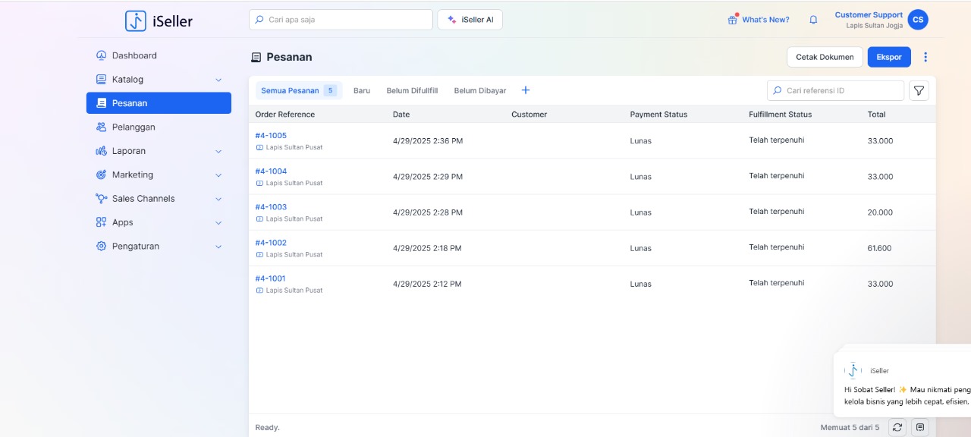Click the footer log icon next to refresh
Screen dimensions: 971x437
click(x=920, y=427)
